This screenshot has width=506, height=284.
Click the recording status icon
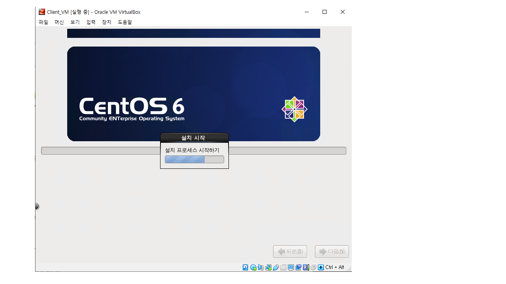point(298,267)
